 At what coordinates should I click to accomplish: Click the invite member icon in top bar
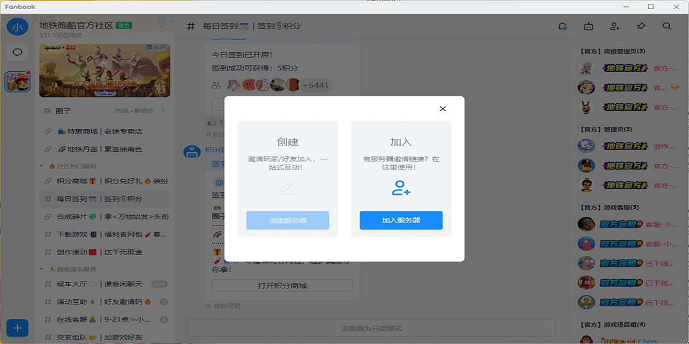[x=614, y=26]
